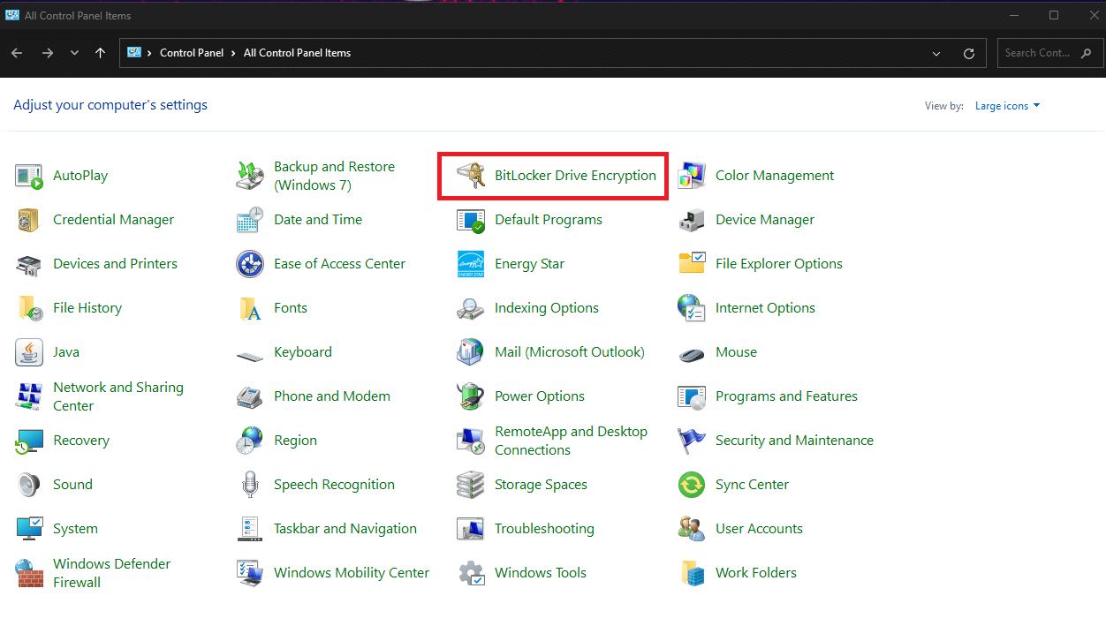
Task: Open the recent locations chevron
Action: pyautogui.click(x=74, y=53)
